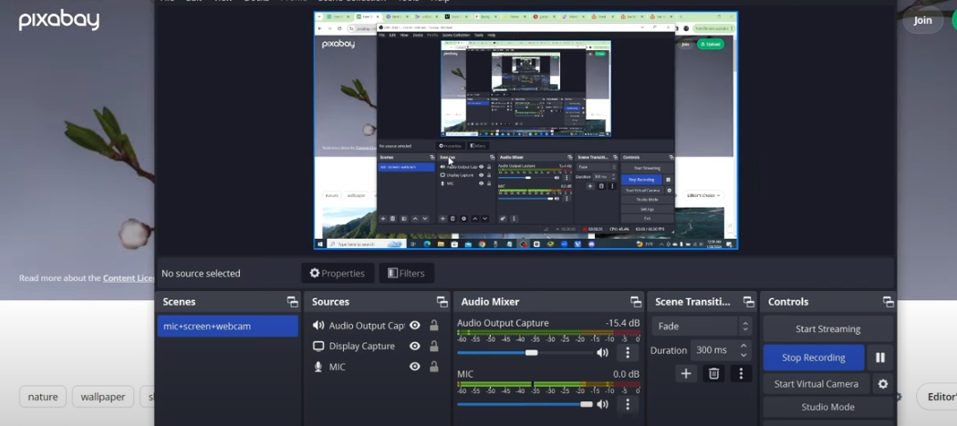Image resolution: width=957 pixels, height=426 pixels.
Task: Click the MIC 0.0 dB readout
Action: coord(626,374)
